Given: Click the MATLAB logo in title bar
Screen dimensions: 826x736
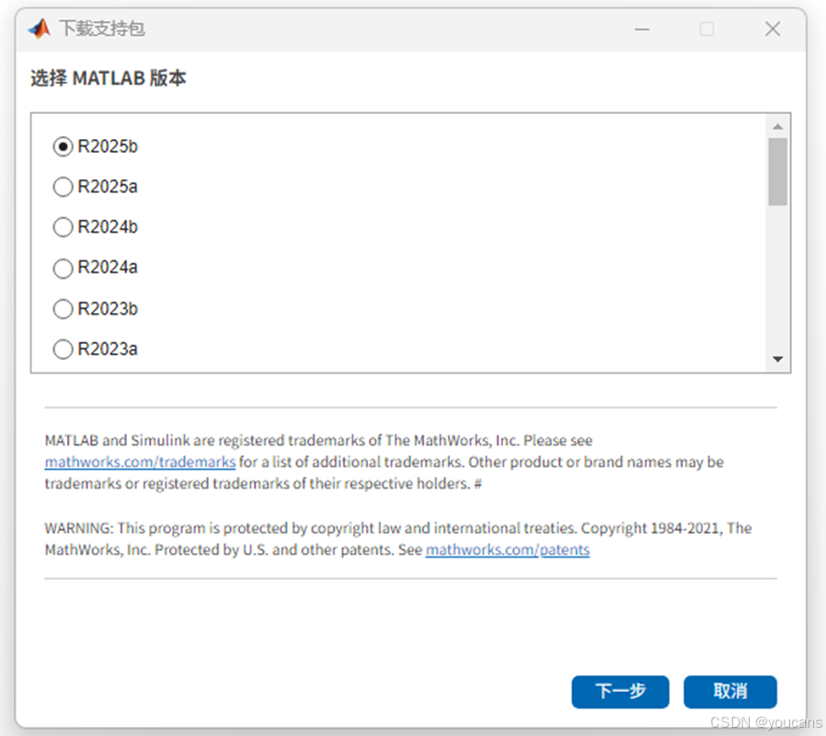Looking at the screenshot, I should point(40,29).
